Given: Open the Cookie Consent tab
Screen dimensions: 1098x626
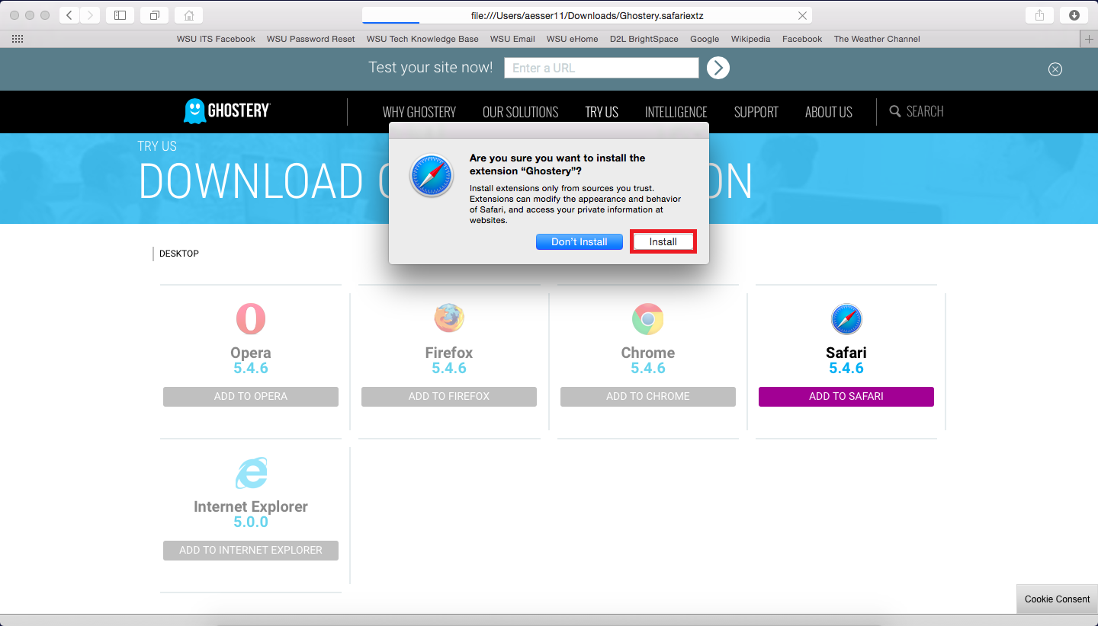Looking at the screenshot, I should [1057, 599].
